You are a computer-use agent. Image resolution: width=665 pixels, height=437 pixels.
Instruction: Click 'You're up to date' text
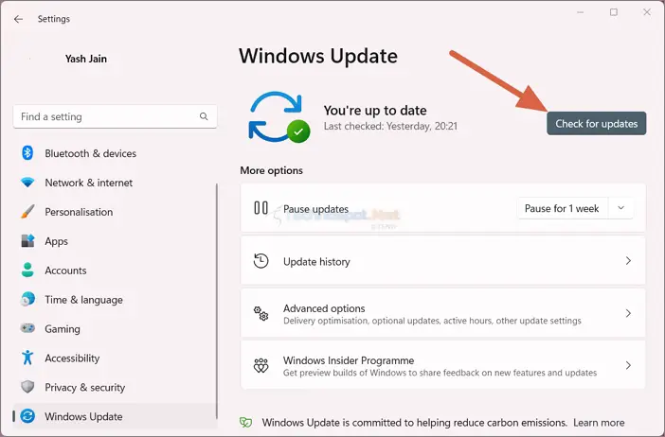[375, 110]
